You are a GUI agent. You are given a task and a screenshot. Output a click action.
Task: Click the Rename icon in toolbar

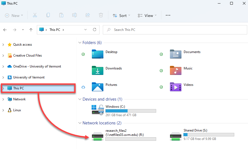point(75,15)
